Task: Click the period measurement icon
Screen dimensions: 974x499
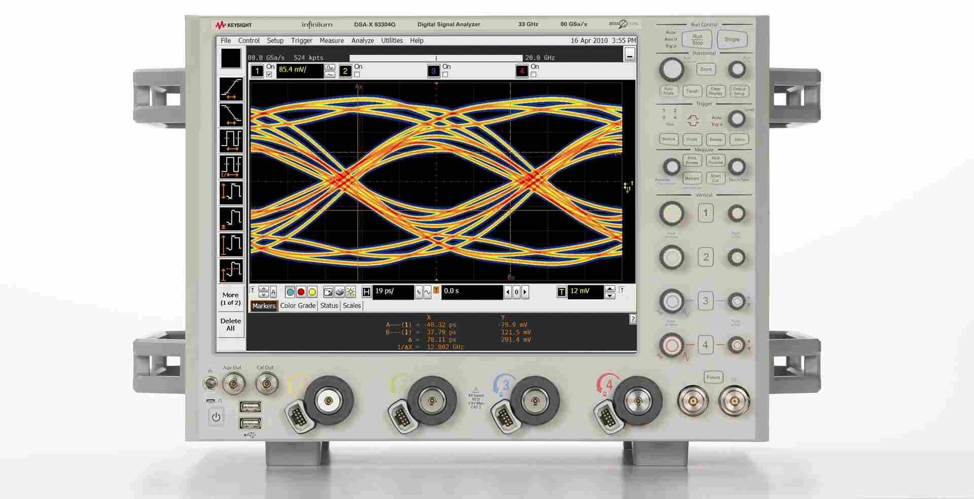Action: [x=231, y=140]
